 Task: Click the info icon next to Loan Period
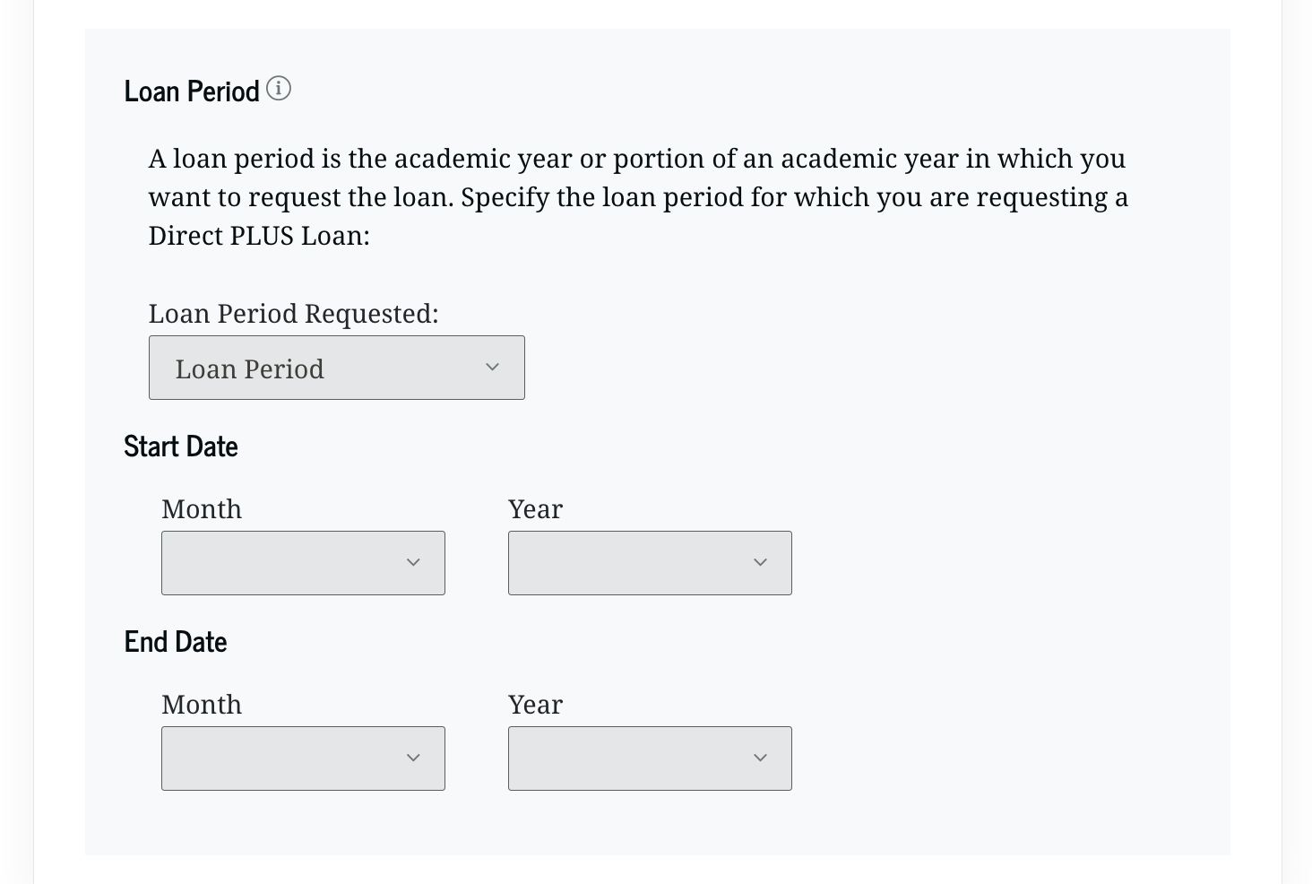coord(279,89)
